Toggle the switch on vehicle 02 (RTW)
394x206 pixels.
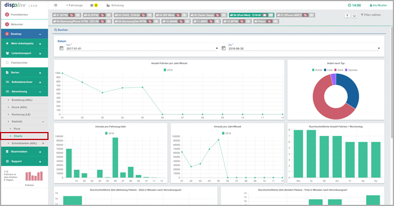[108, 15]
